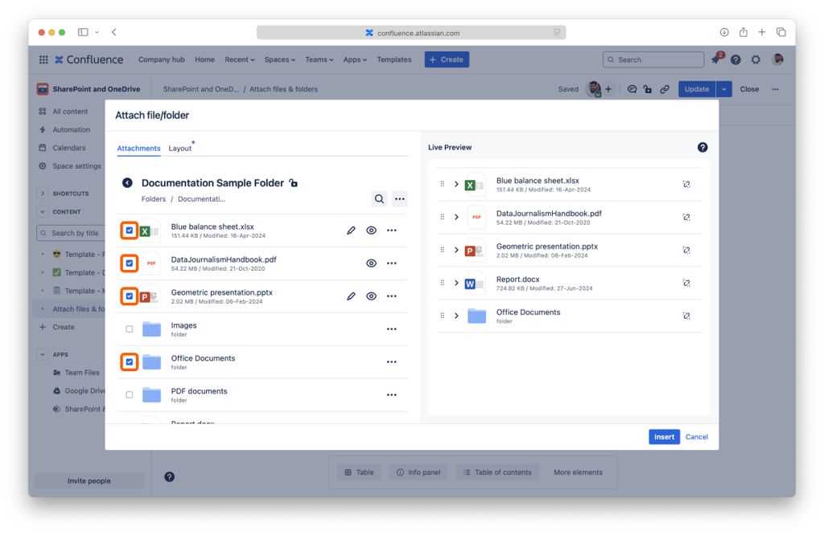Screen dimensions: 824x535
Task: Click the help icon in Live Preview
Action: point(702,148)
